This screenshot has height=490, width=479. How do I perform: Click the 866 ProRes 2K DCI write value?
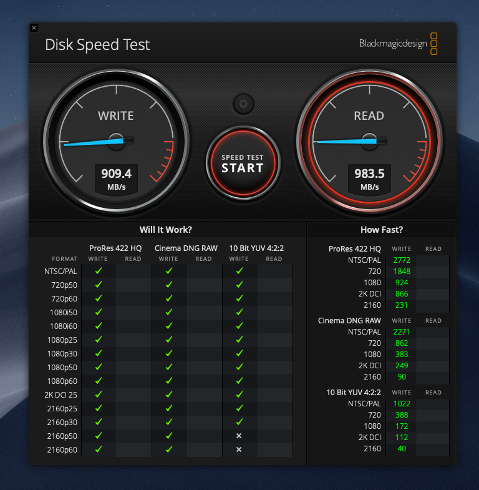(x=402, y=294)
